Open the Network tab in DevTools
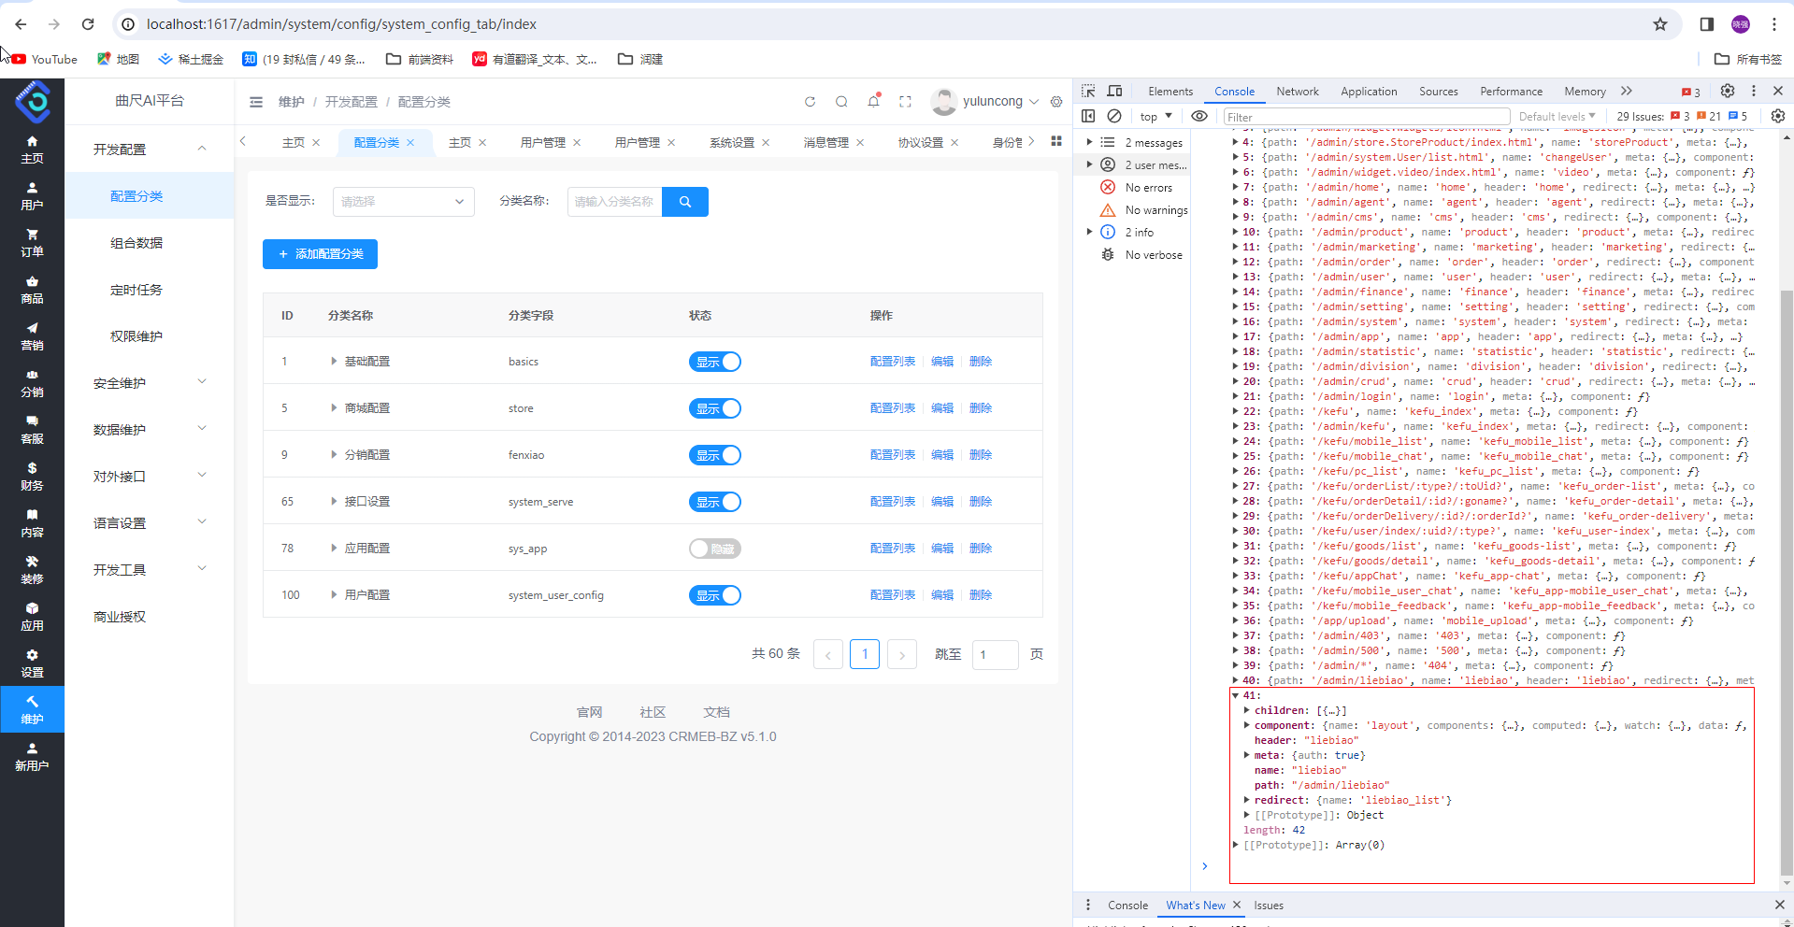 1298,91
